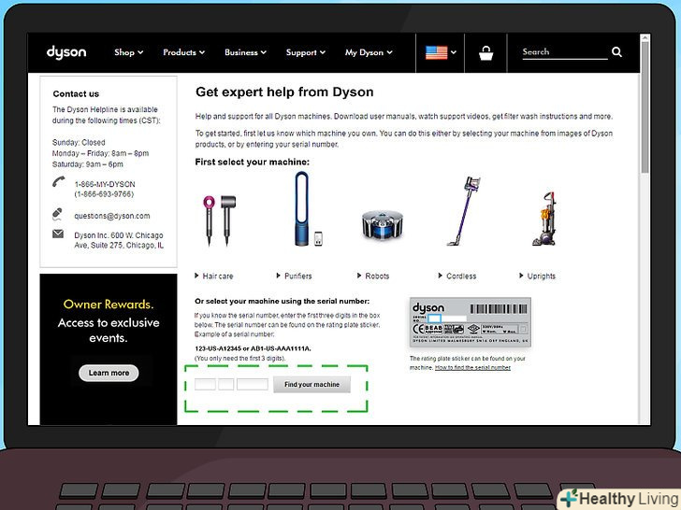Expand the Purifiers category
Screen dimensions: 681x510
294,276
